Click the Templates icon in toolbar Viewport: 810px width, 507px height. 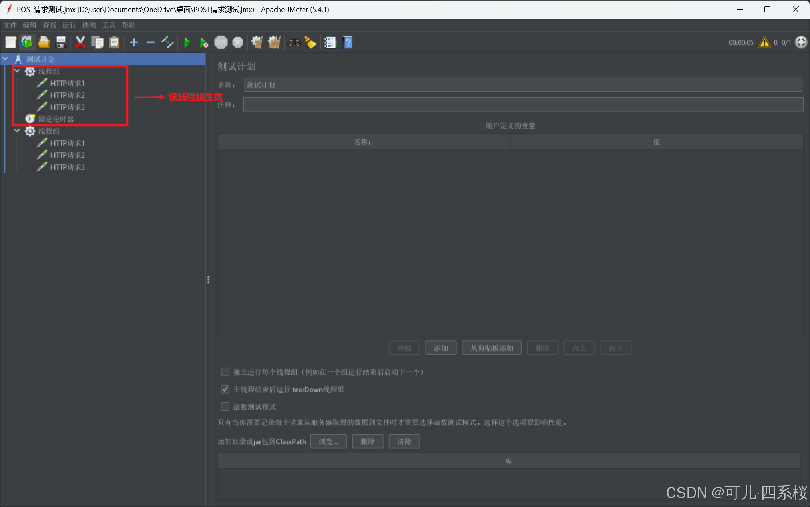[x=27, y=42]
